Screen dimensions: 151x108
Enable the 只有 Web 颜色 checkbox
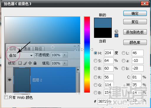click(x=6, y=97)
